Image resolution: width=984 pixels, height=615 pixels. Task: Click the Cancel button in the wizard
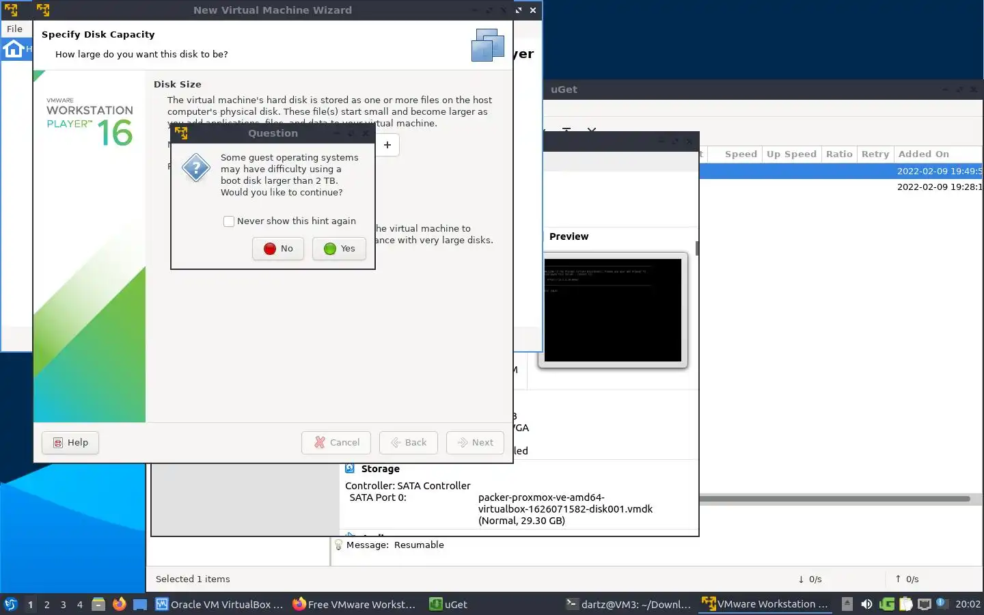336,443
